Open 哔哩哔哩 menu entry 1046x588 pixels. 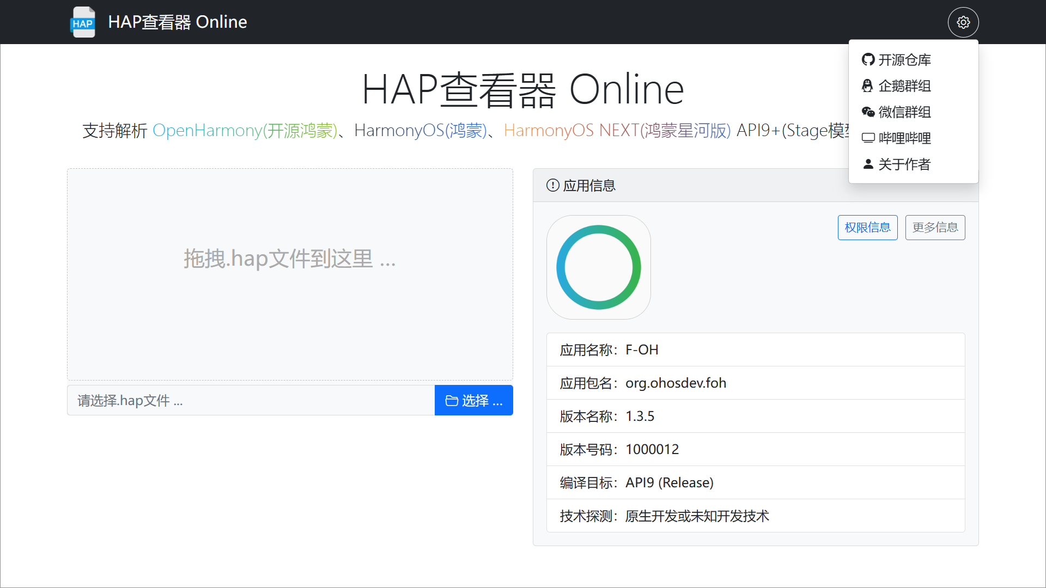[x=904, y=138]
